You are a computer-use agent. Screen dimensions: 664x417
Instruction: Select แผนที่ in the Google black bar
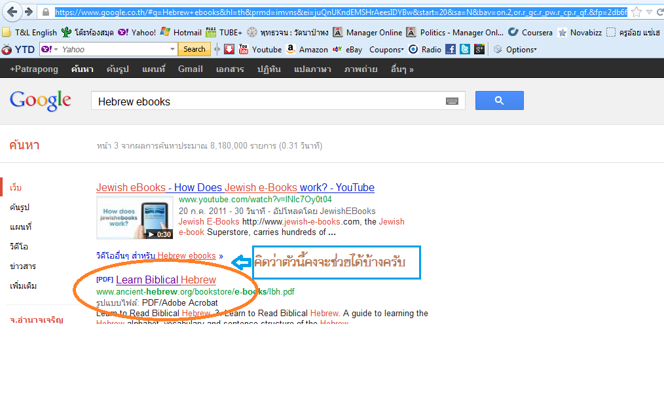point(154,69)
